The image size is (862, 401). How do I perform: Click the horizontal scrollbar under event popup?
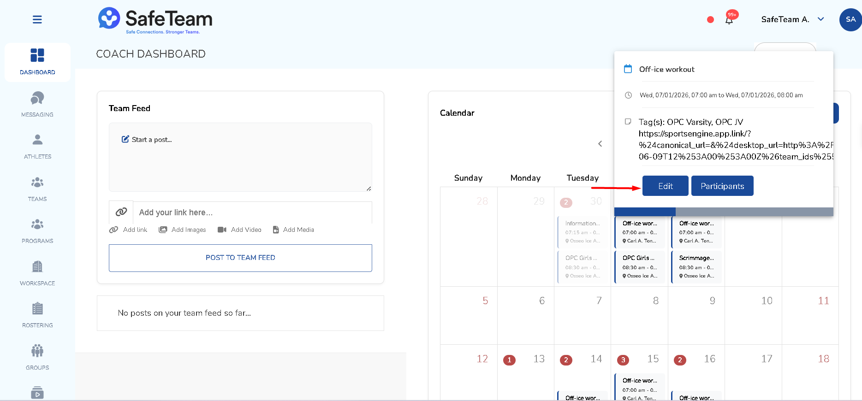[x=724, y=212]
